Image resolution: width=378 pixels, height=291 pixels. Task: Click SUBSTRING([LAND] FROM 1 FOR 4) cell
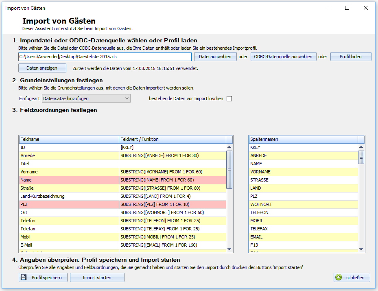point(173,196)
